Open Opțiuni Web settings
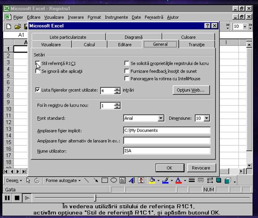Image resolution: width=258 pixels, height=218 pixels. [x=191, y=90]
